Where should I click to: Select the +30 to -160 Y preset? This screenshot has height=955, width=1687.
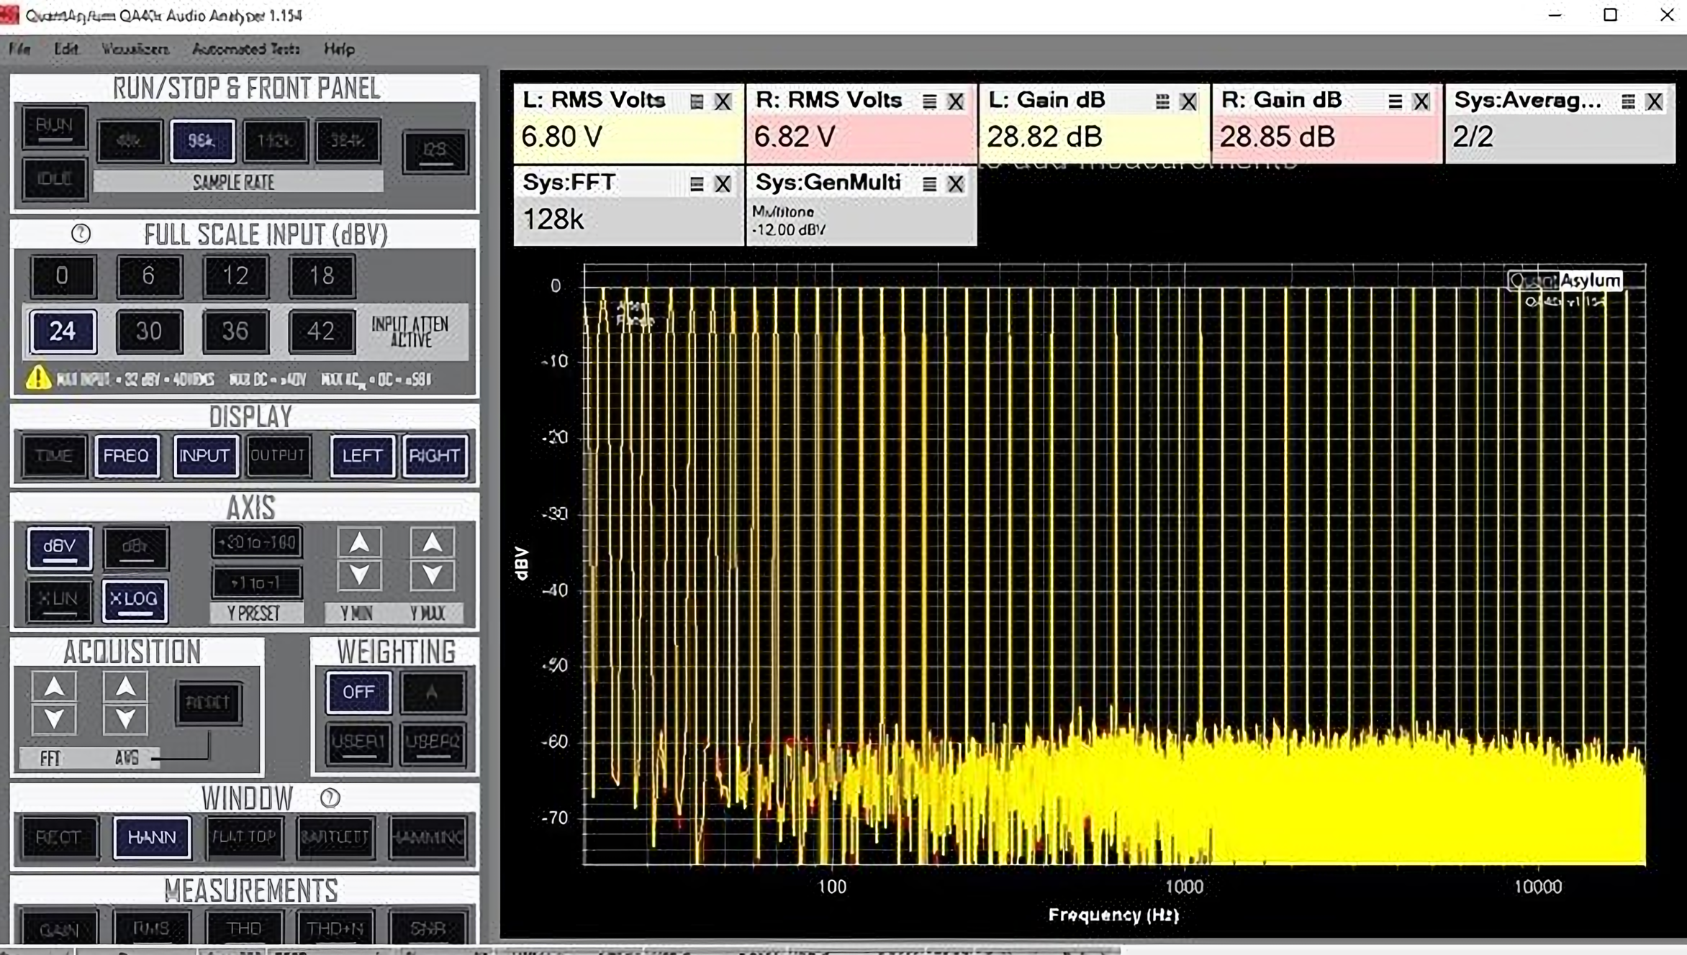point(256,542)
